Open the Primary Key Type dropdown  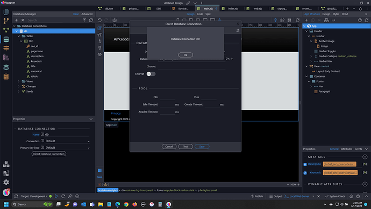67,148
